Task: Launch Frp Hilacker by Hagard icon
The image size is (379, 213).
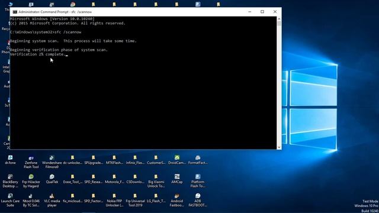Action: pyautogui.click(x=31, y=181)
